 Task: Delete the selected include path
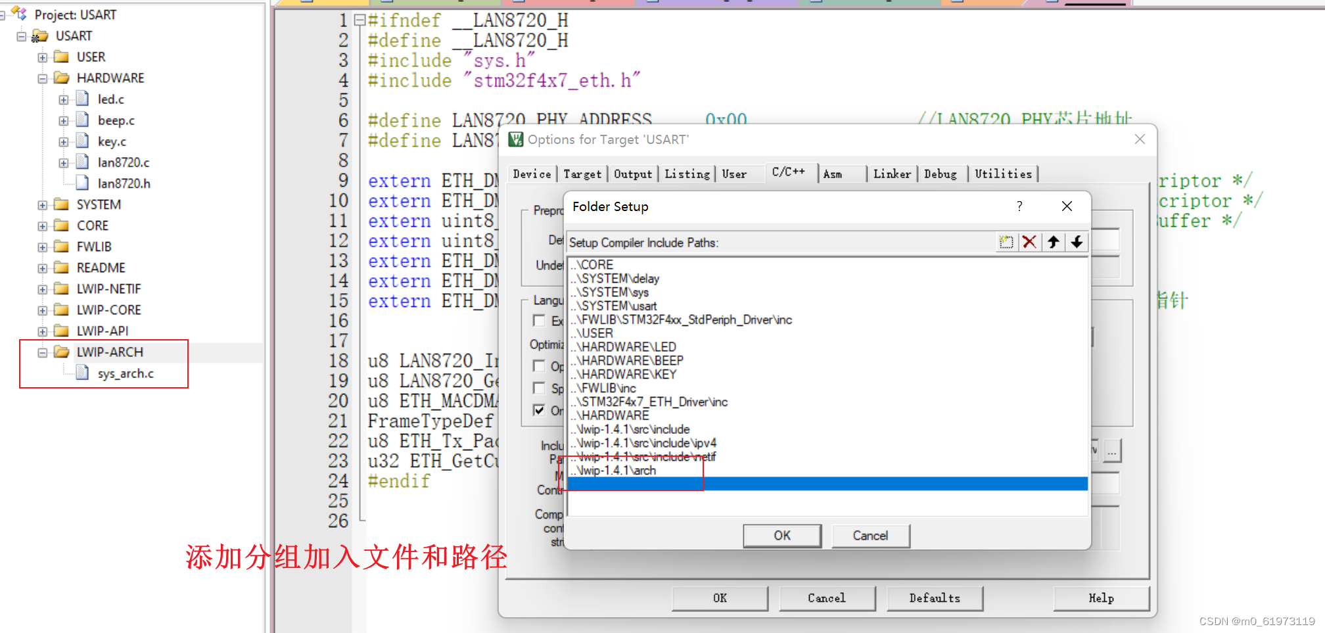pyautogui.click(x=1030, y=242)
